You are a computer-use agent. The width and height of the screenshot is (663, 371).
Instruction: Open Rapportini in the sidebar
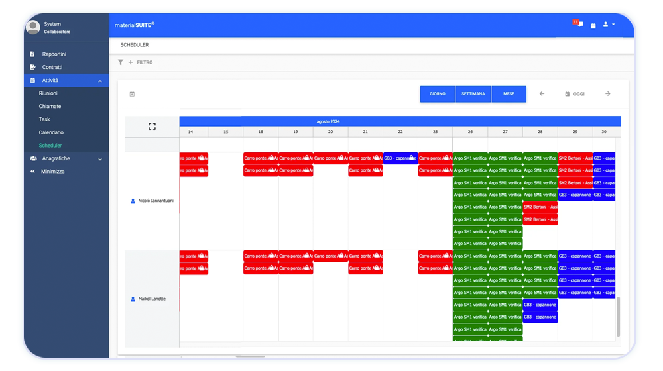click(54, 54)
